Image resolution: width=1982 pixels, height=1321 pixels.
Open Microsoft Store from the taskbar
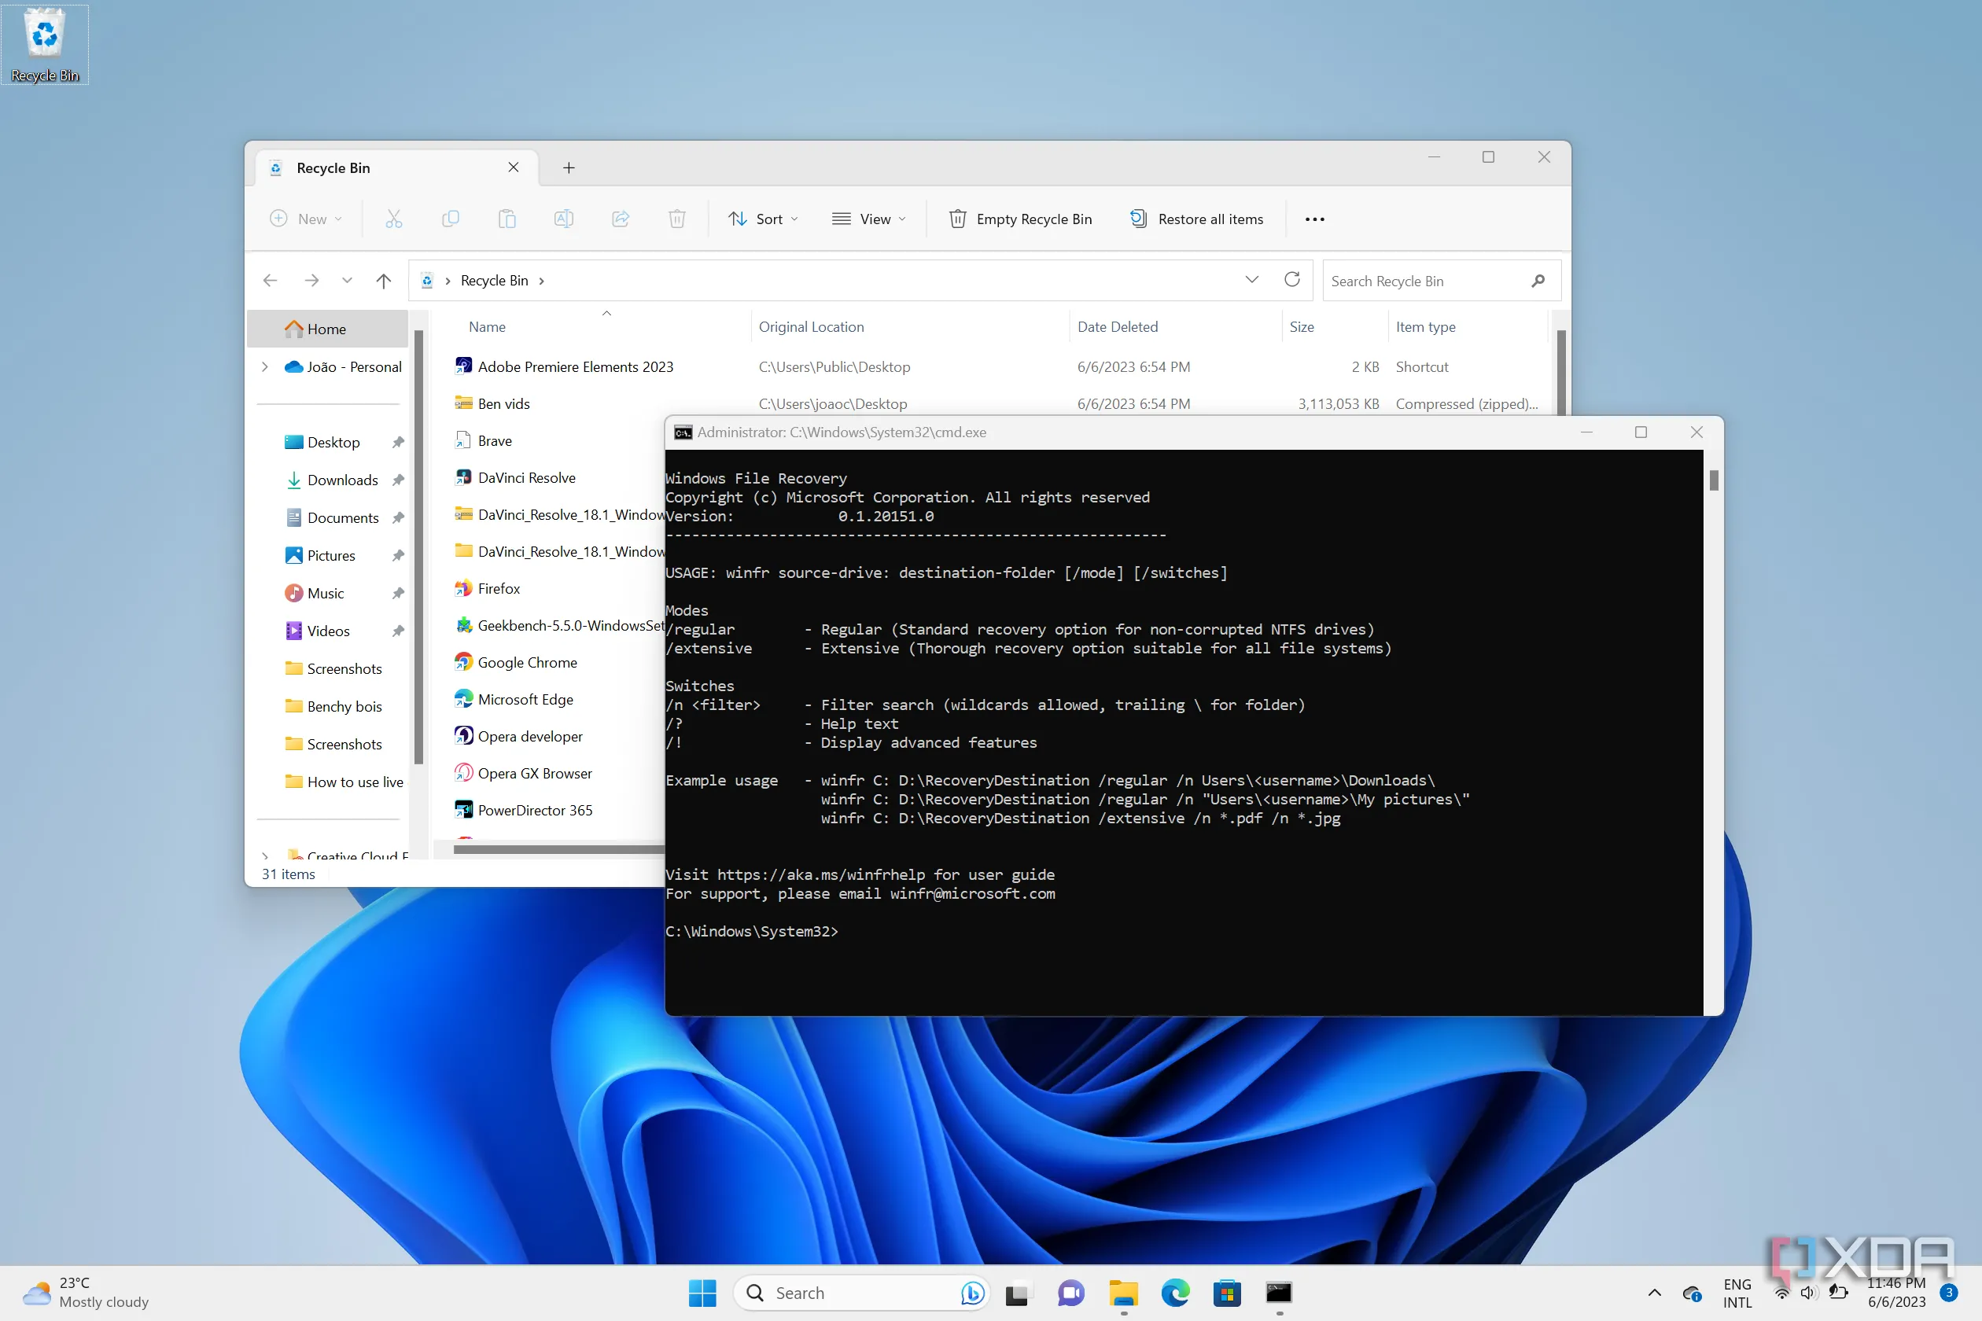(1227, 1293)
